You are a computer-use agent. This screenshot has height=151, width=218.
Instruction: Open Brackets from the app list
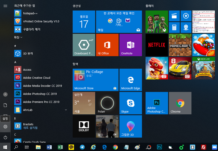[40, 126]
